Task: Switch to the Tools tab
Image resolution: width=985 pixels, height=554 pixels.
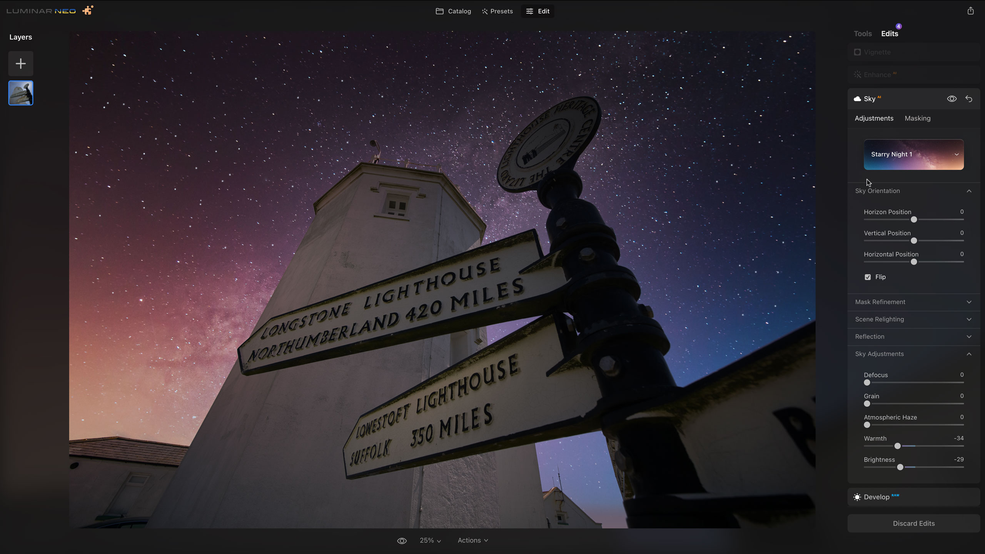Action: point(863,33)
